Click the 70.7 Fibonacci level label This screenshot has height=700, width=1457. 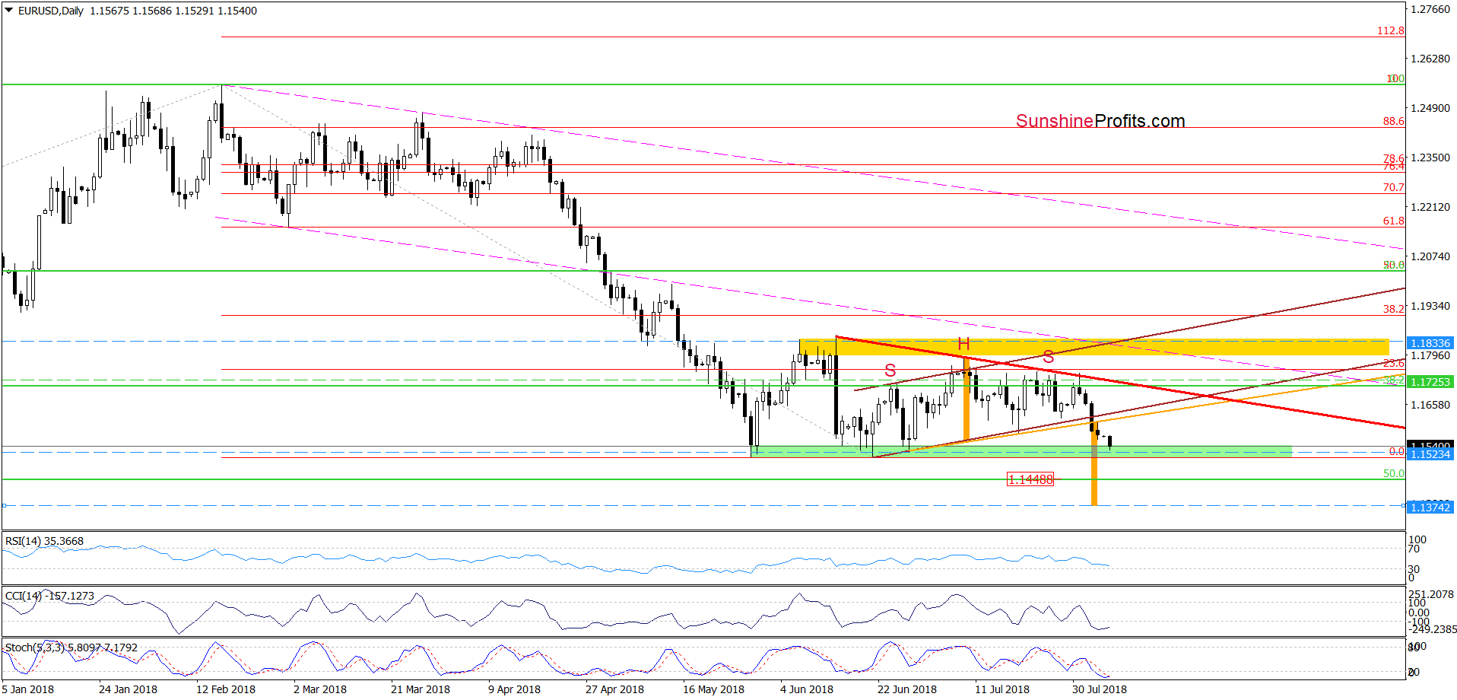(x=1393, y=187)
